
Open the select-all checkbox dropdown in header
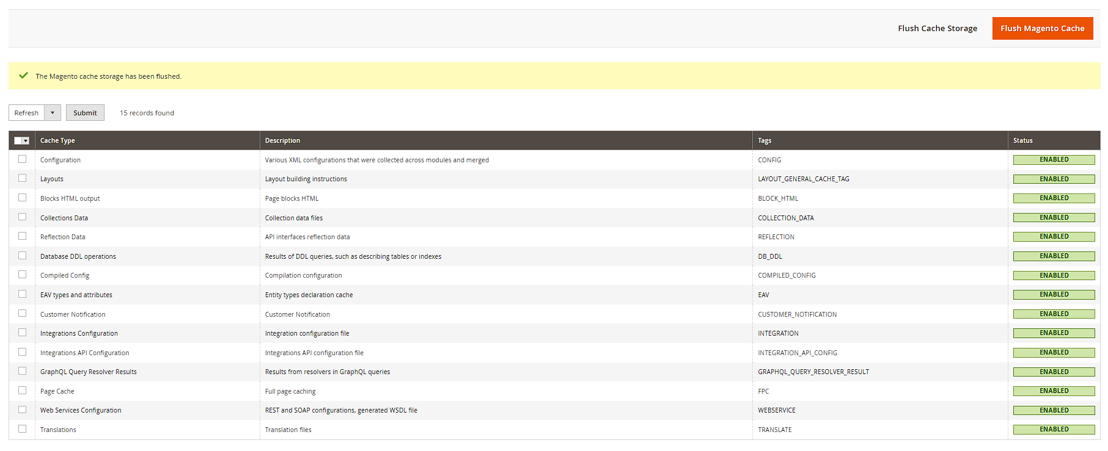[x=22, y=140]
